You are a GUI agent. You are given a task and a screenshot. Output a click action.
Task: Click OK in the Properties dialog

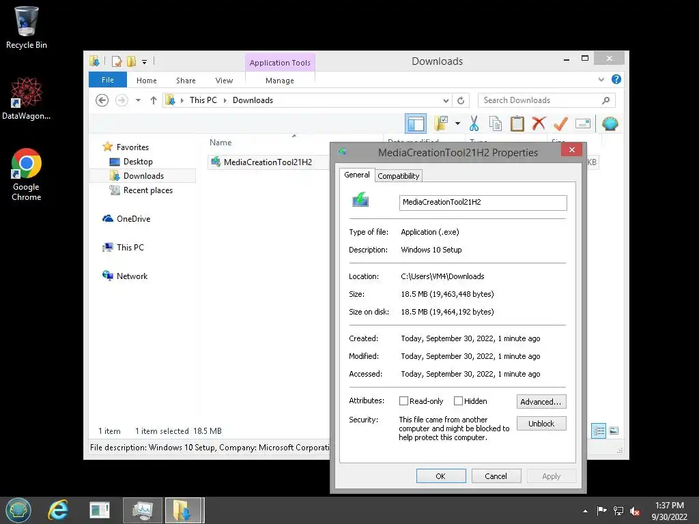441,476
